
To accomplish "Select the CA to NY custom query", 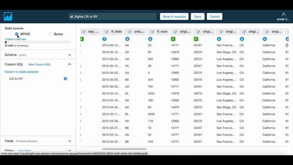I will pyautogui.click(x=16, y=79).
